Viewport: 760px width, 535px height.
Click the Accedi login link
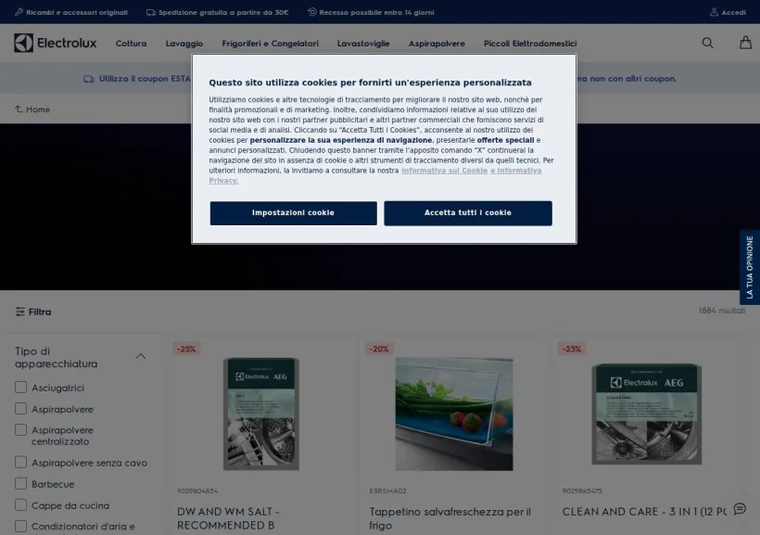[733, 12]
